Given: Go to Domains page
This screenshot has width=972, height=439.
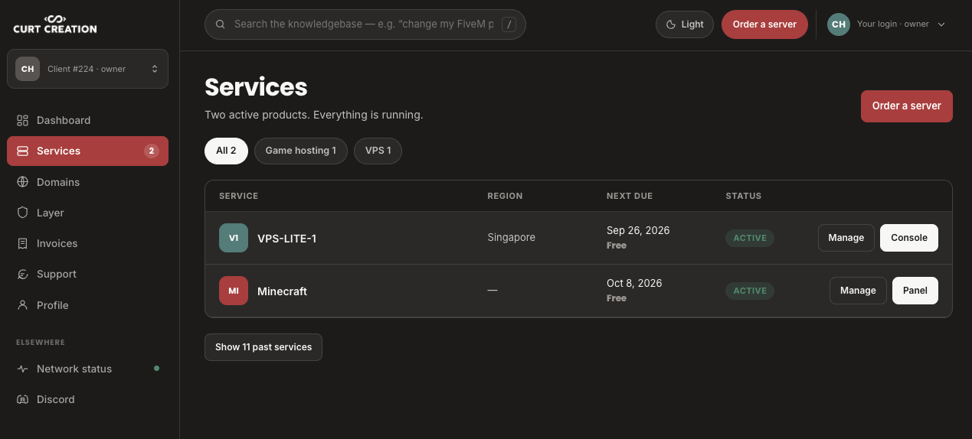Looking at the screenshot, I should point(87,182).
